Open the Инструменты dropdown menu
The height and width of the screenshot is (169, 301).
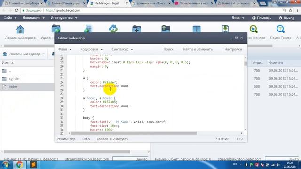click(64, 18)
